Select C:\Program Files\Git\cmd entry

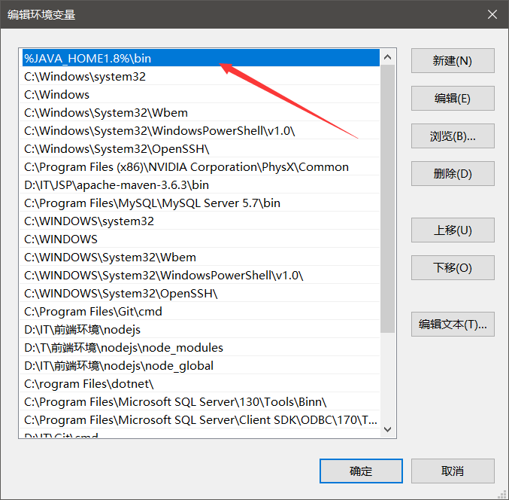pyautogui.click(x=201, y=312)
